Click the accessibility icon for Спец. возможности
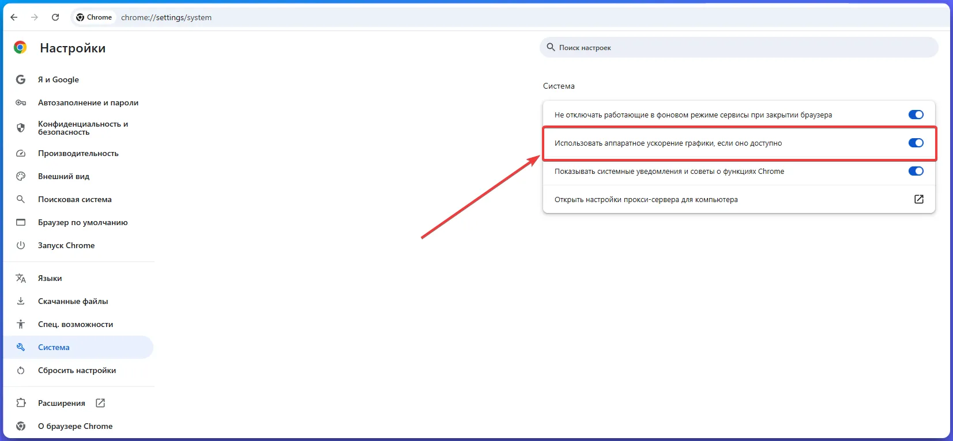 coord(21,324)
